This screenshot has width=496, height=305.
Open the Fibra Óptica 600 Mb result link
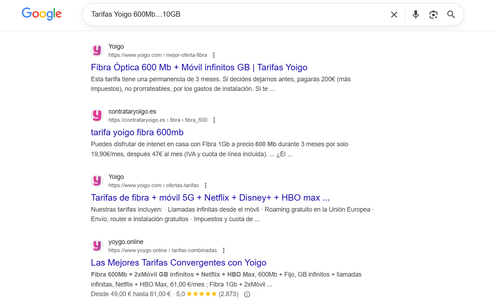[199, 67]
